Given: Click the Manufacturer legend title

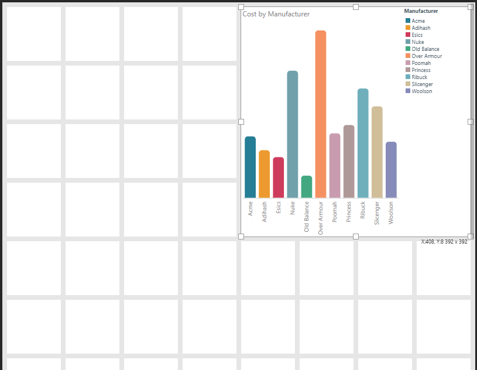Looking at the screenshot, I should pos(421,11).
